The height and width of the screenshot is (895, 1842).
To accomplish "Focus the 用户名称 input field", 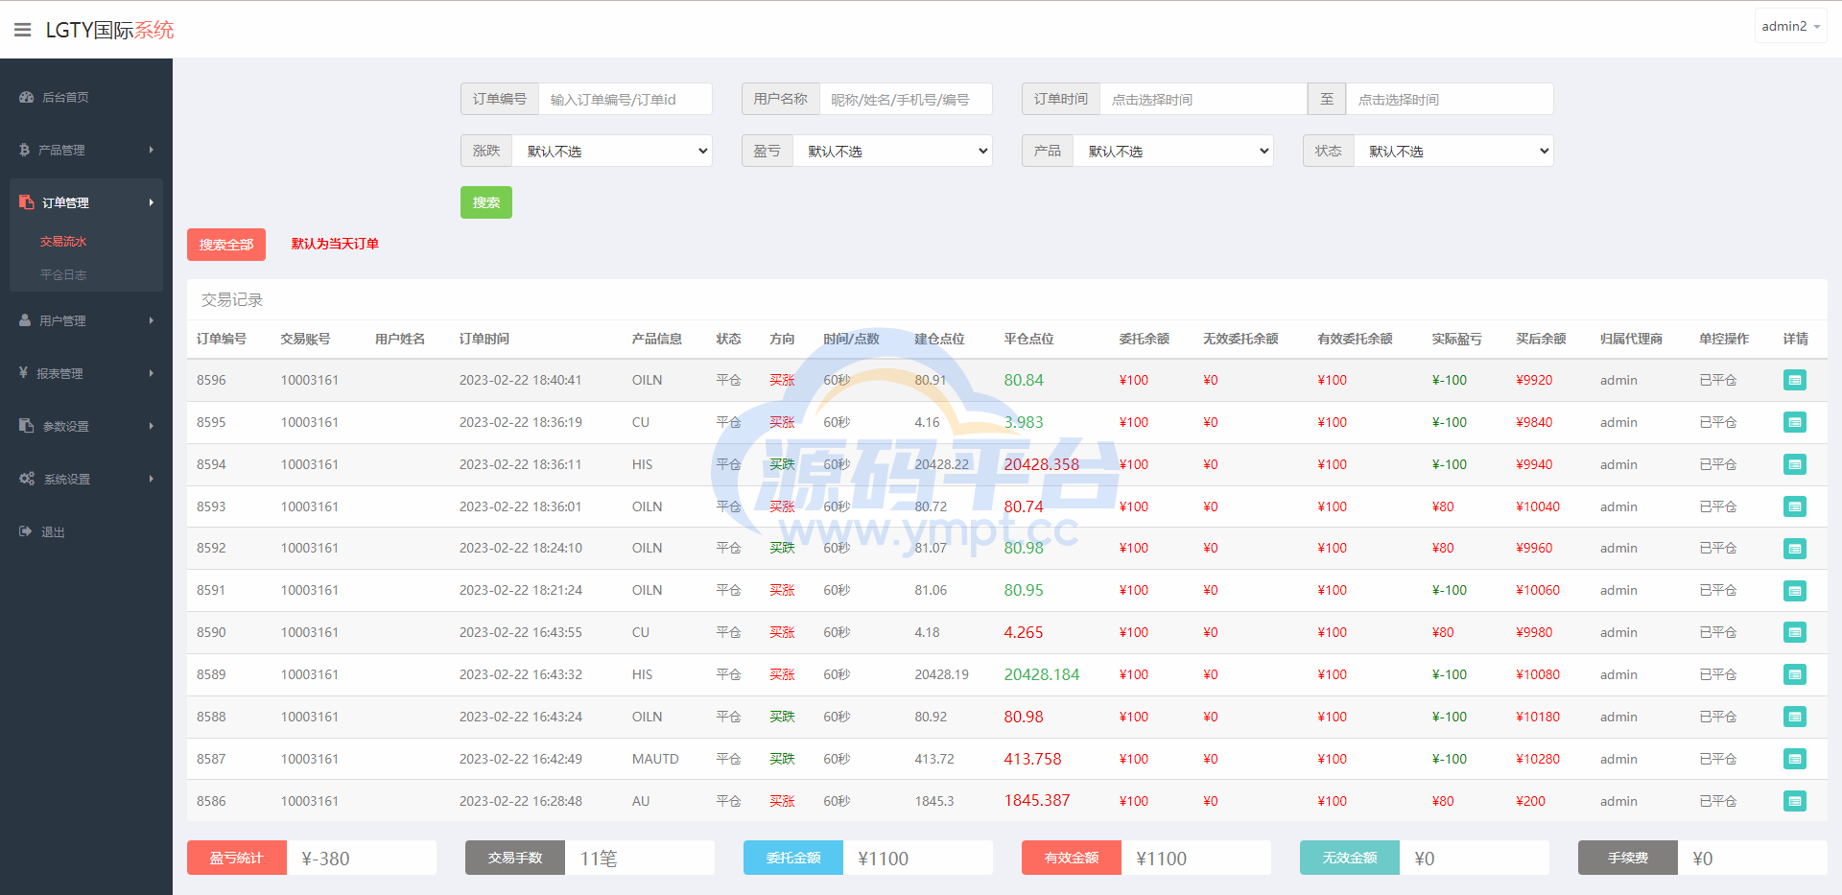I will tap(906, 99).
